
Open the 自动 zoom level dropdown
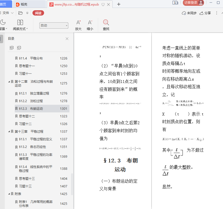pos(54,26)
